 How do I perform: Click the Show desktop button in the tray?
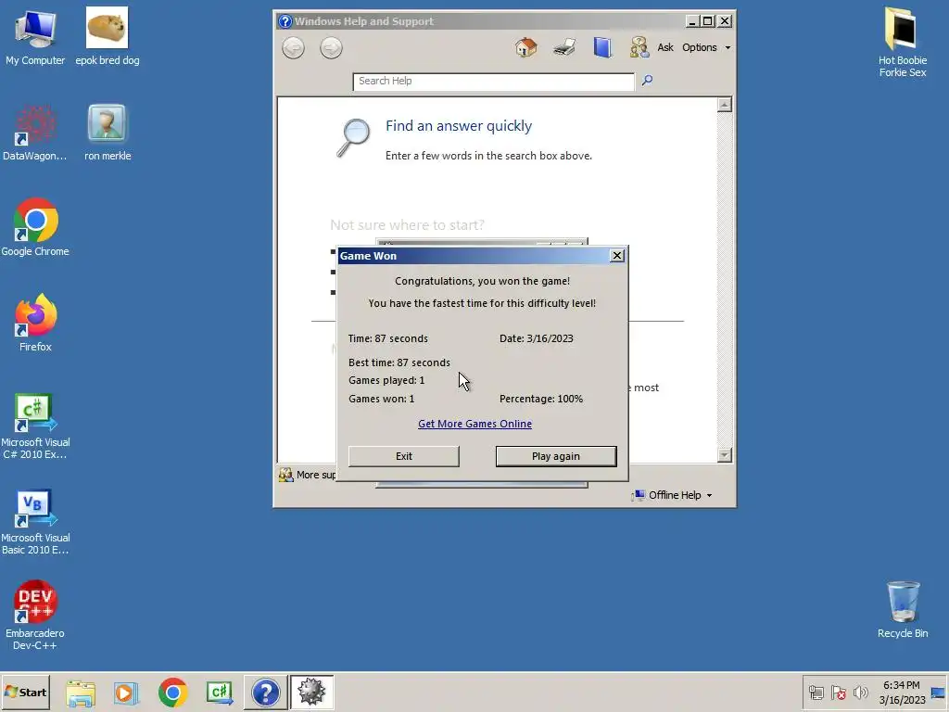[940, 692]
